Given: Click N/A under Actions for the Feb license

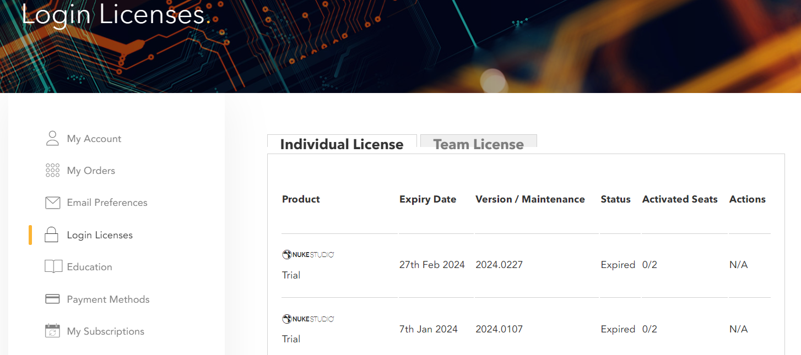Looking at the screenshot, I should [x=738, y=265].
